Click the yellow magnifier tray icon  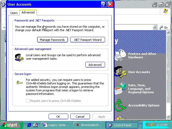(x=152, y=125)
